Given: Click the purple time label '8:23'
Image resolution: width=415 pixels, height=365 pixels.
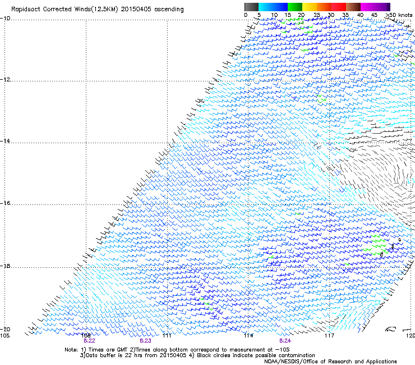Looking at the screenshot, I should (146, 341).
